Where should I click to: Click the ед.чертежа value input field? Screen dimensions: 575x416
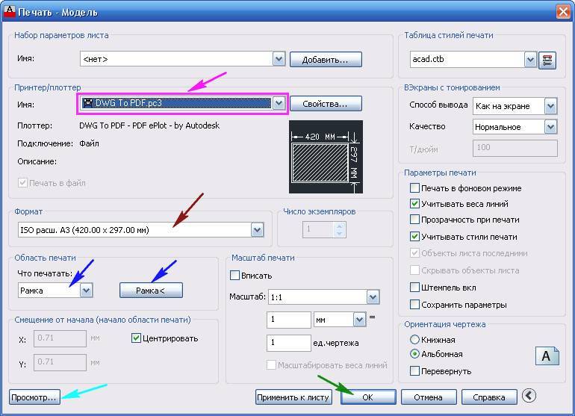[x=288, y=343]
